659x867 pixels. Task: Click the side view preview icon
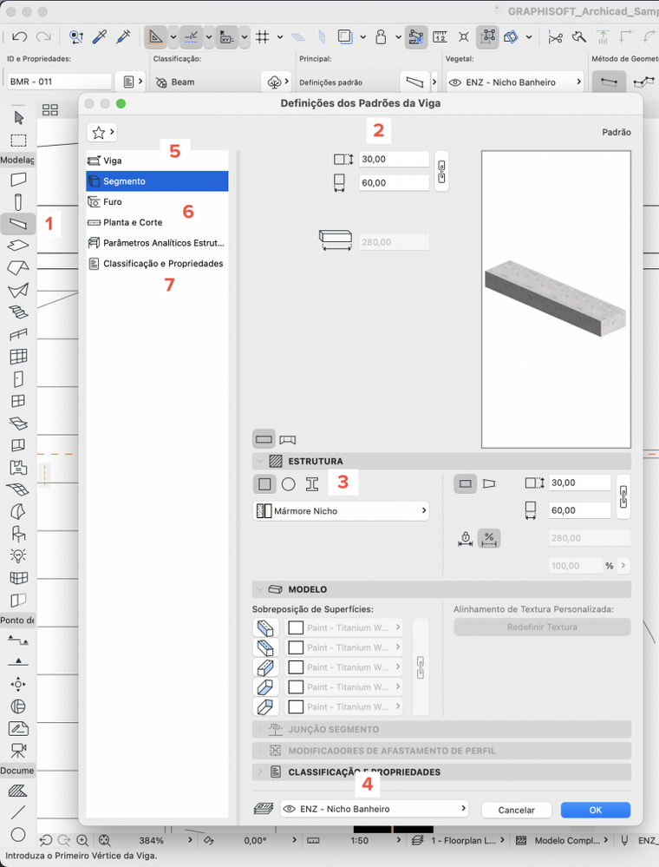pos(288,440)
